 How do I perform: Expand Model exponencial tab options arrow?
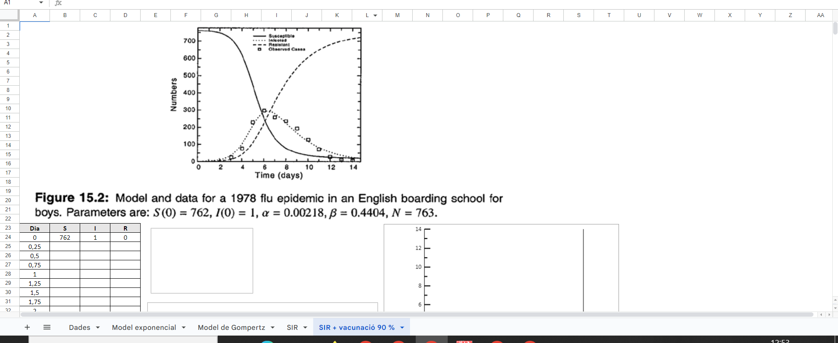(184, 327)
